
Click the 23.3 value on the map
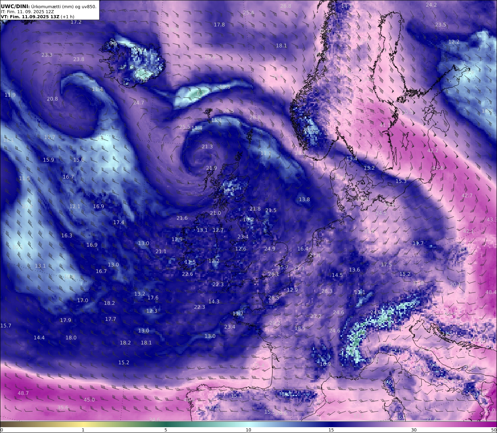47,55
